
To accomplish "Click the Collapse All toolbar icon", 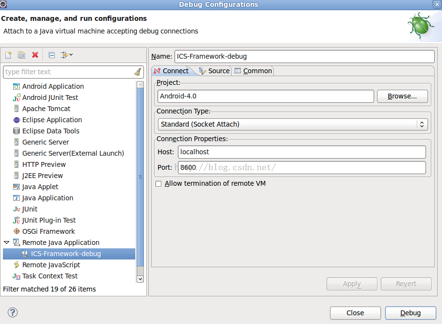I will (51, 55).
